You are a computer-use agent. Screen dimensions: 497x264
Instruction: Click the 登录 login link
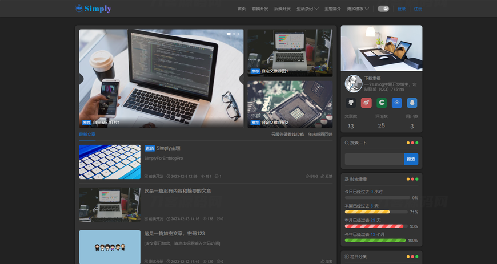point(402,9)
